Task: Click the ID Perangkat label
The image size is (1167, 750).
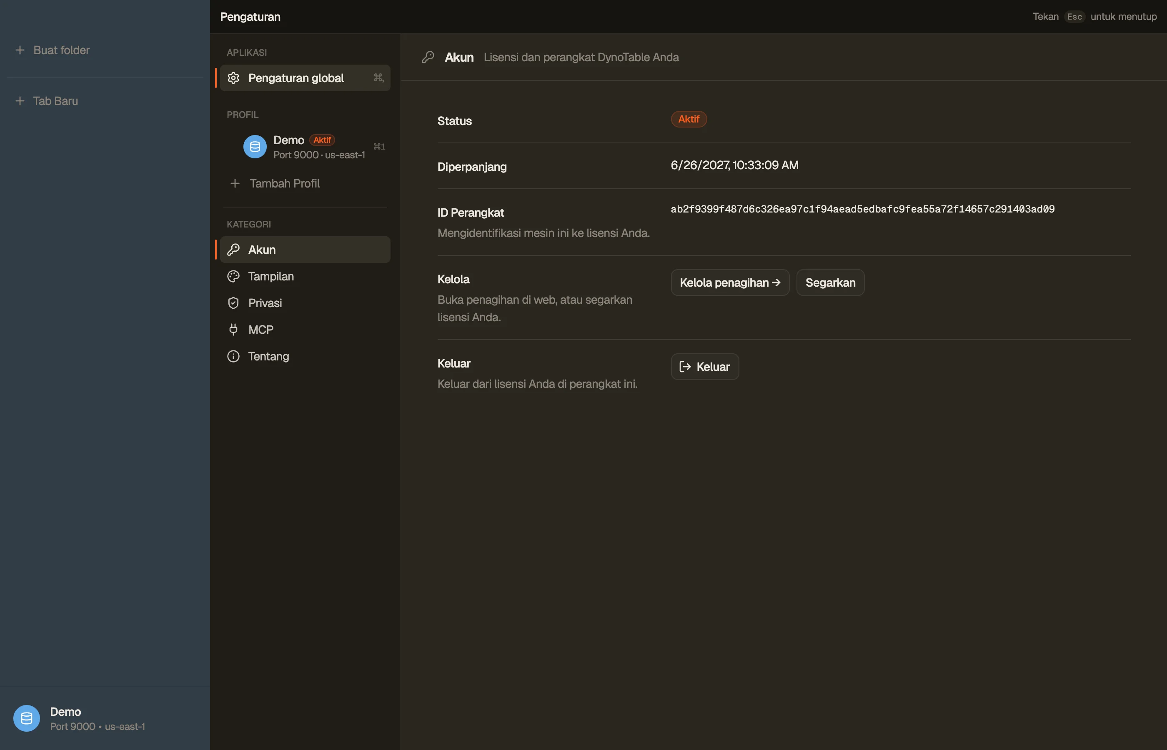Action: 471,213
